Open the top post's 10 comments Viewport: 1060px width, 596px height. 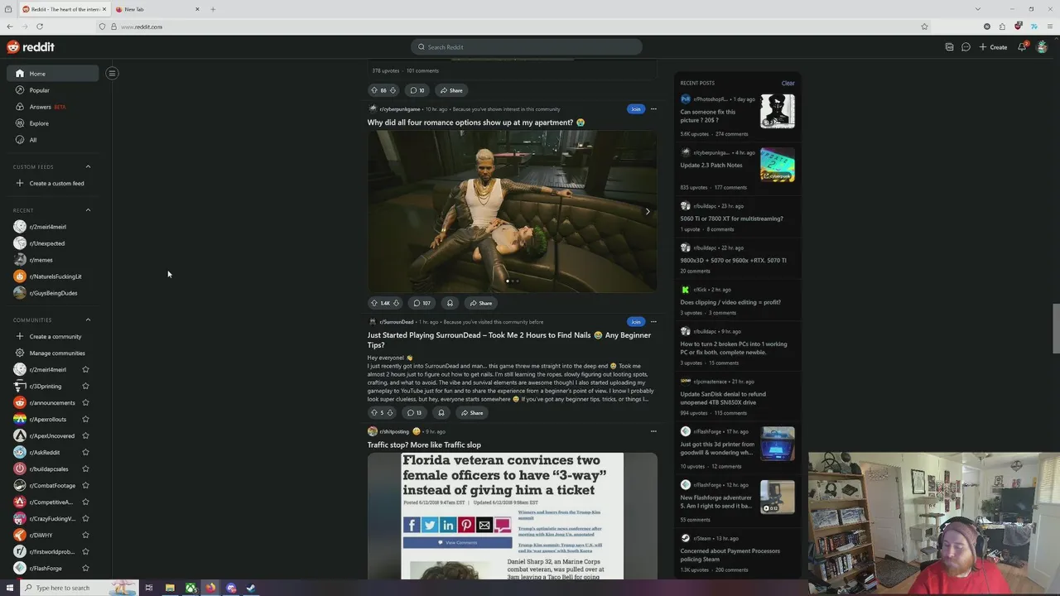417,90
